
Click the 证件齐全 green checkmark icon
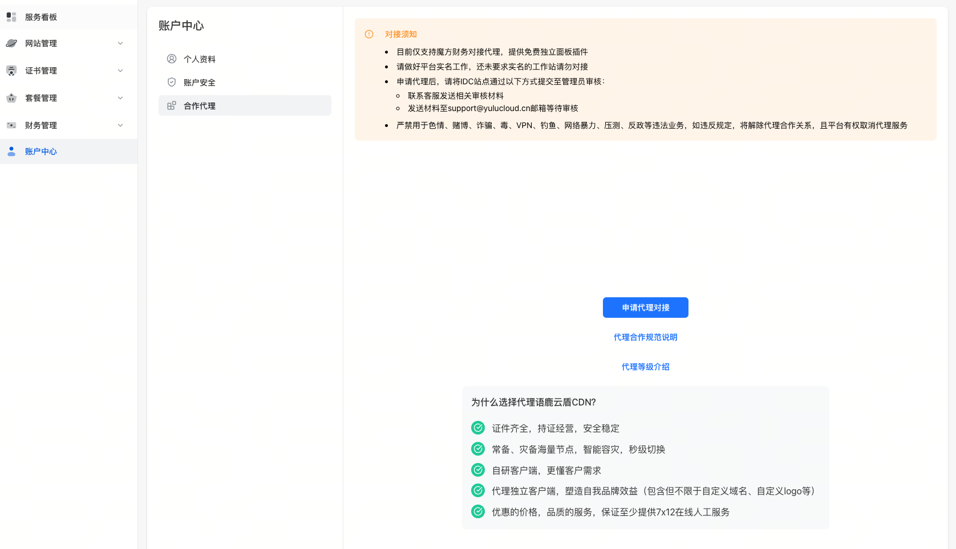478,428
